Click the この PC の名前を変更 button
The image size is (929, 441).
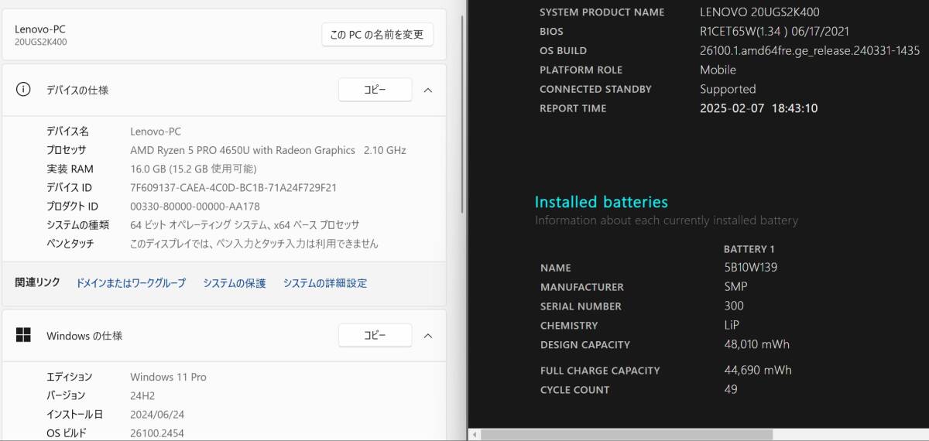(x=377, y=35)
